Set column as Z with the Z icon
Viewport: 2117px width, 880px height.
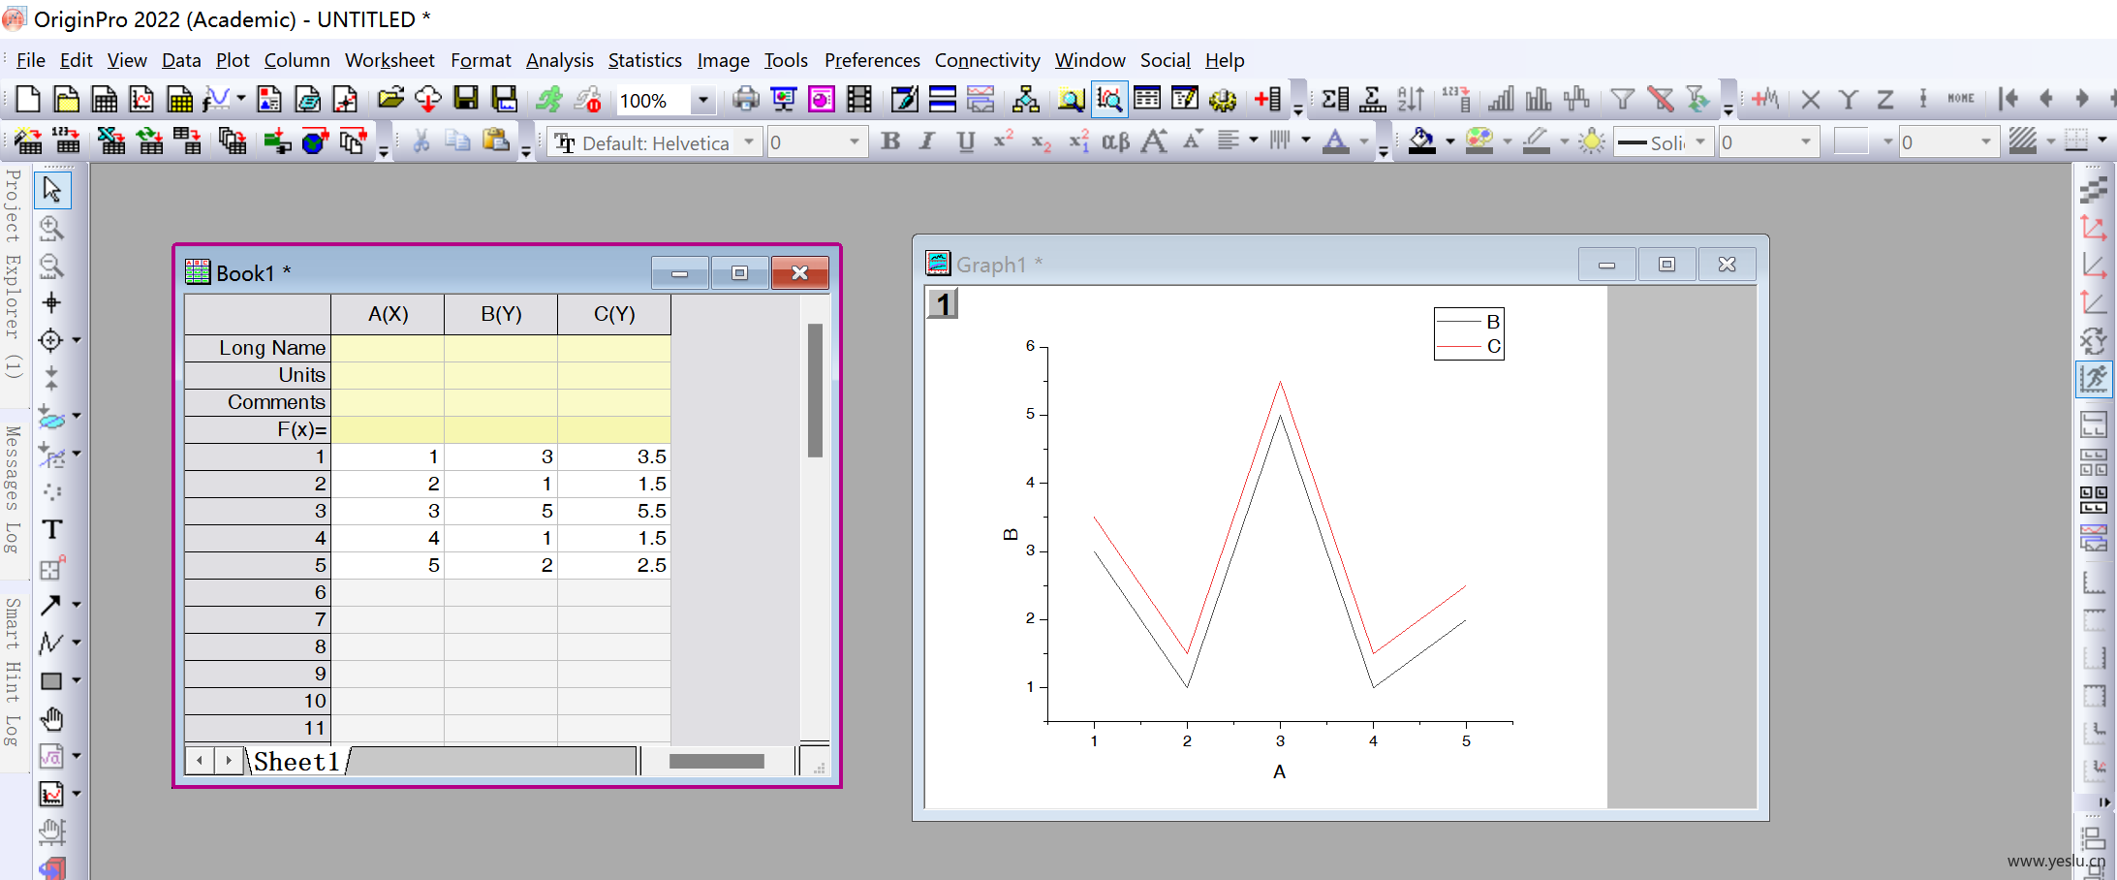coord(1884,99)
